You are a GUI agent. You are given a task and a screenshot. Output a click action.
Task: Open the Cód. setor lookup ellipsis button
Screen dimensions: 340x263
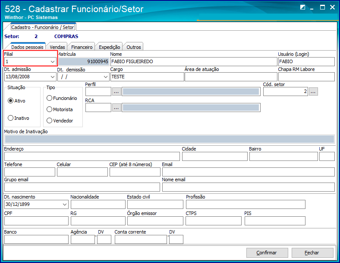point(313,92)
